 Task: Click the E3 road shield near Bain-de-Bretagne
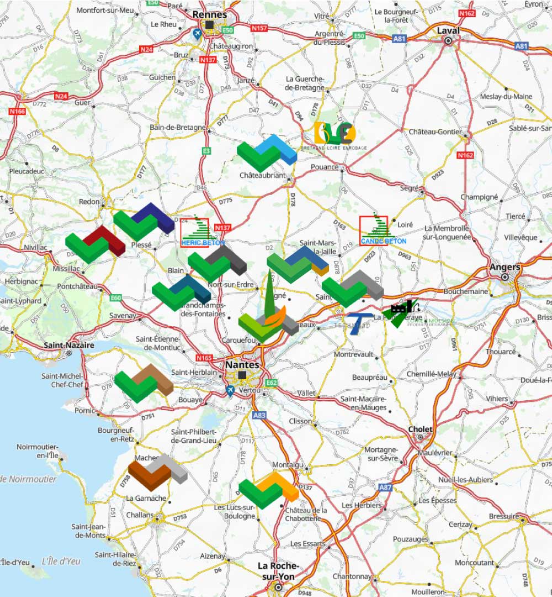[x=206, y=151]
